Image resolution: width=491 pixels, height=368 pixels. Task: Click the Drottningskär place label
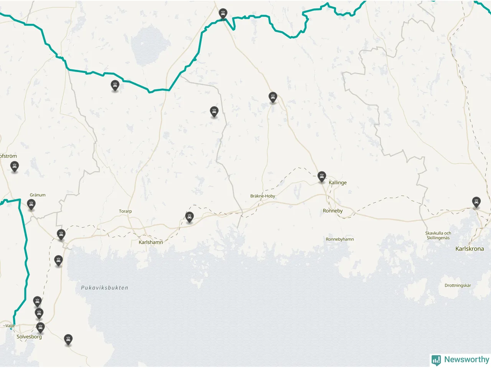pos(458,286)
